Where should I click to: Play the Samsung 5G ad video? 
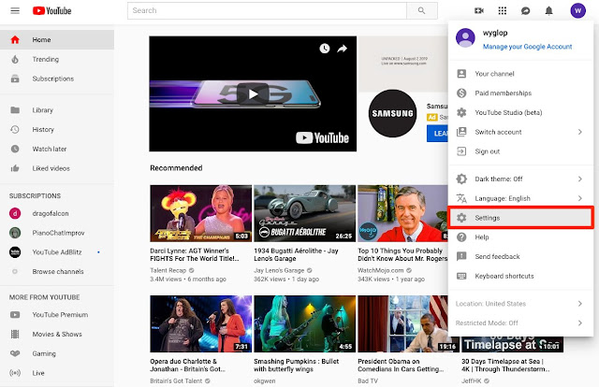[253, 93]
